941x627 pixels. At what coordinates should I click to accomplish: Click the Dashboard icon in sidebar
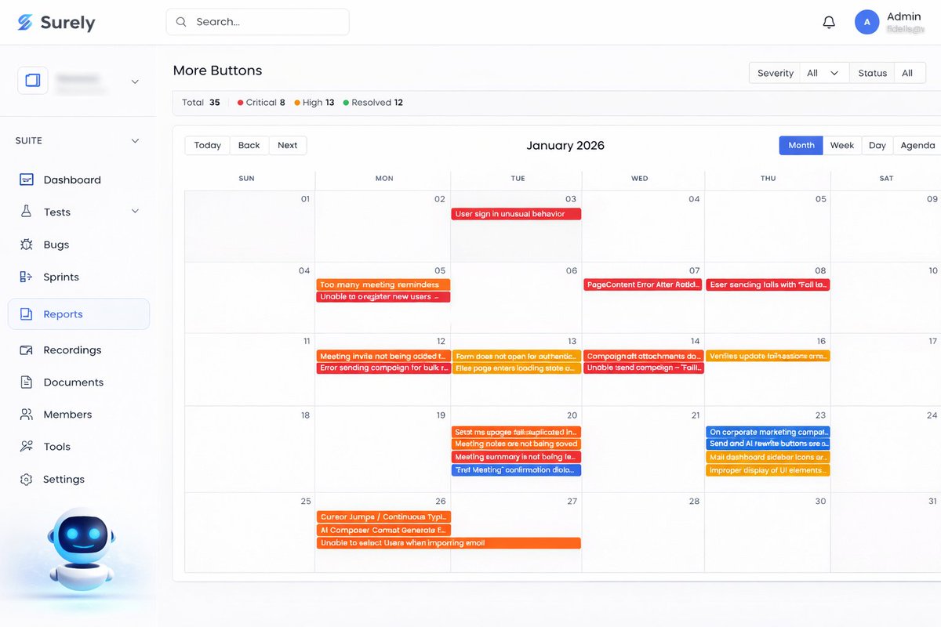(27, 179)
